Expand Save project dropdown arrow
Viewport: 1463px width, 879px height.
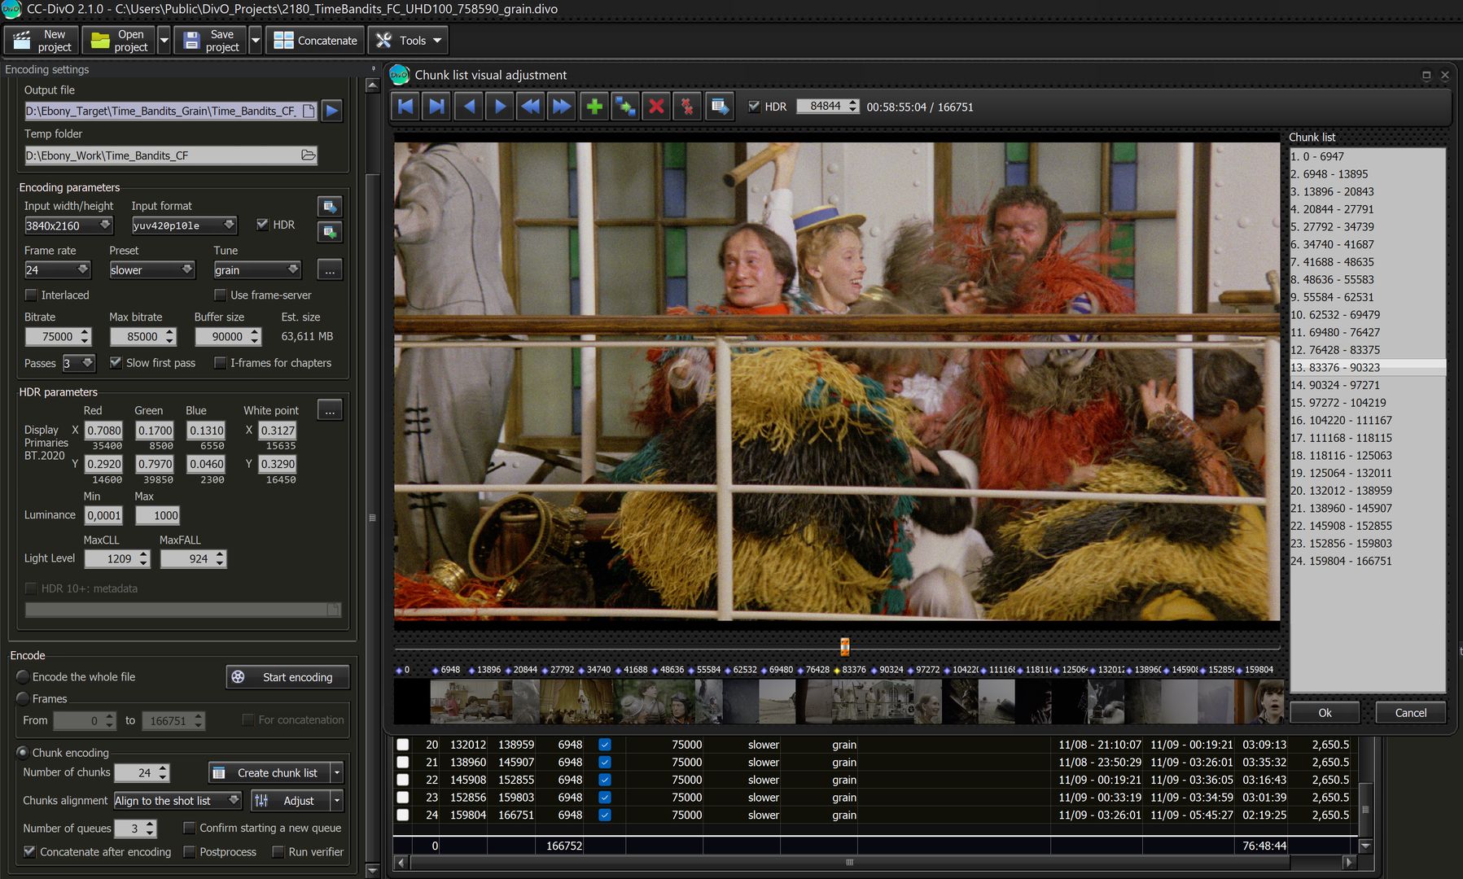(x=256, y=40)
